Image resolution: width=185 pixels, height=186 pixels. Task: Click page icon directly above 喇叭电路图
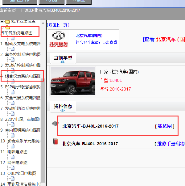coord(12,146)
